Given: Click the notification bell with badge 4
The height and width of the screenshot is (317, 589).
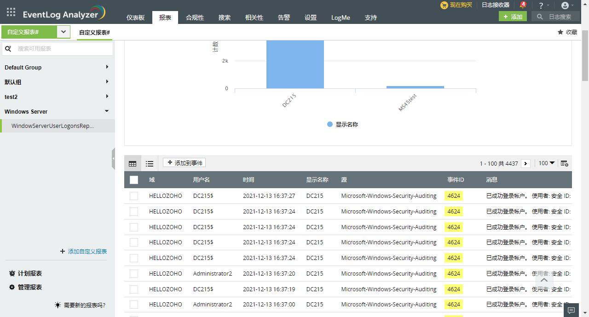Looking at the screenshot, I should point(522,5).
